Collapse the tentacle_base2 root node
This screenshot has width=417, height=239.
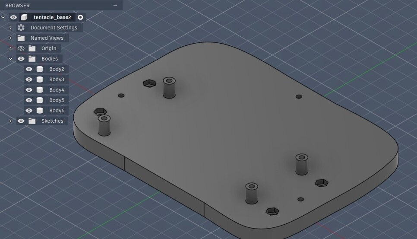coord(3,17)
